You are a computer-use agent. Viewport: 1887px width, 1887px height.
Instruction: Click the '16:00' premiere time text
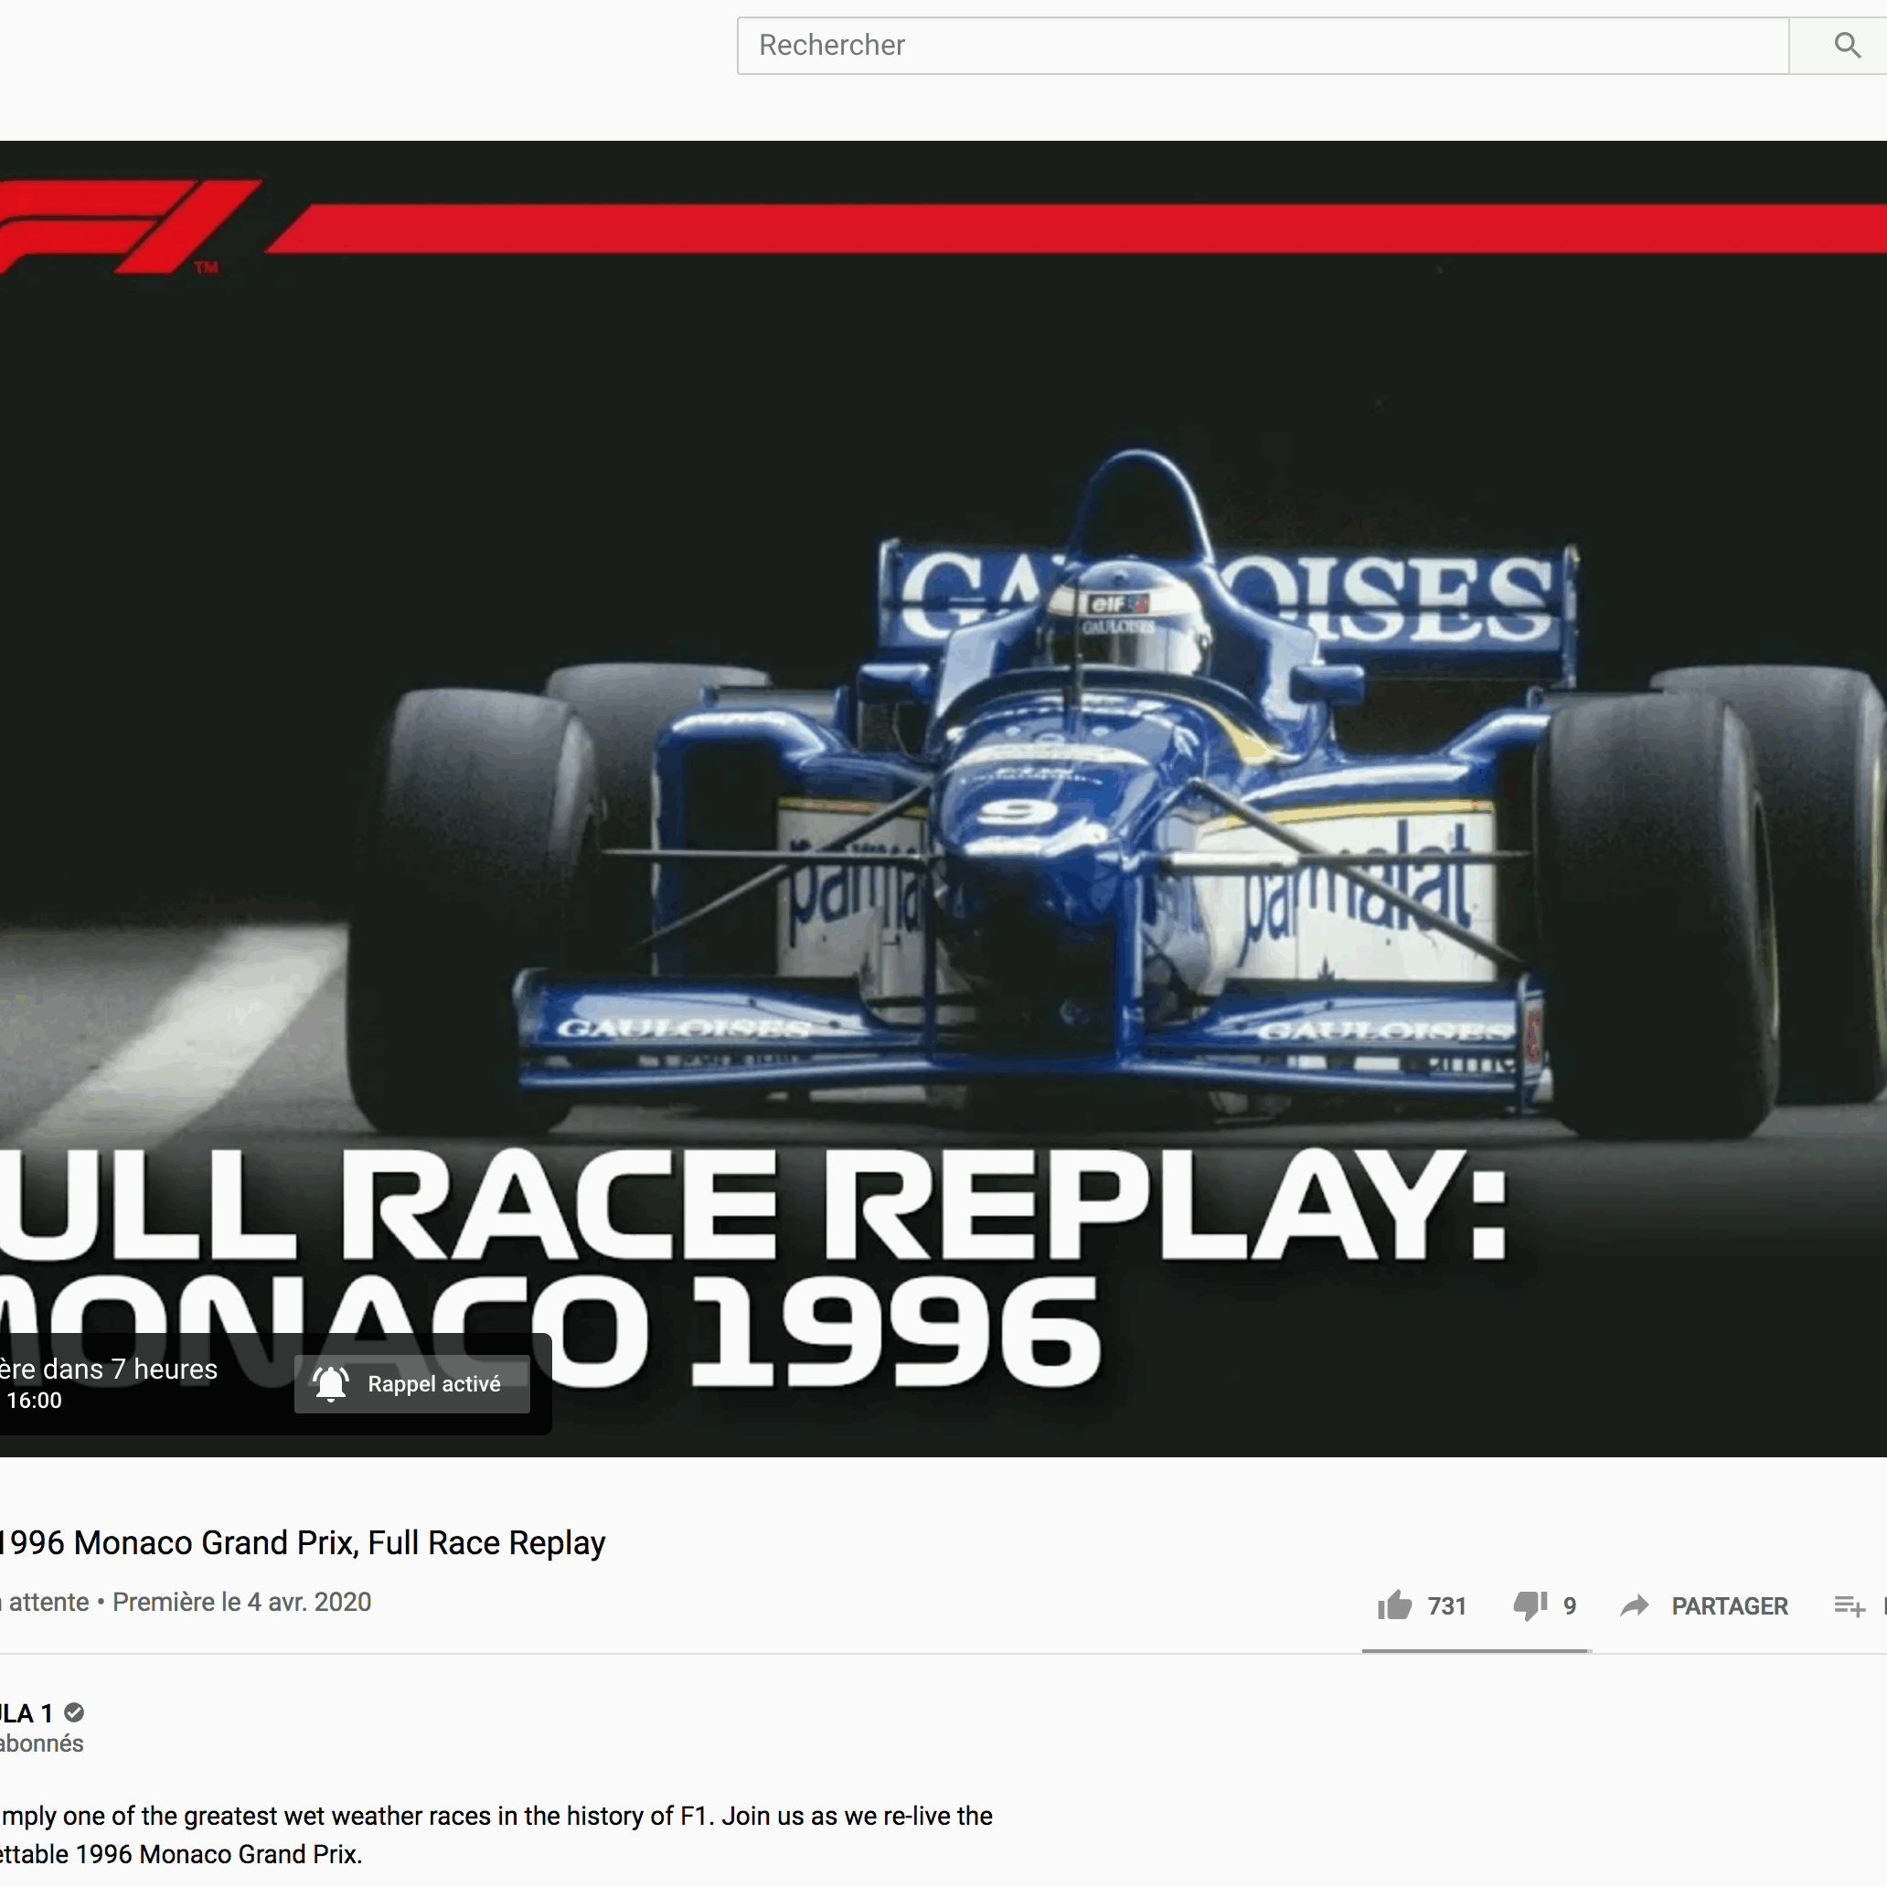pos(34,1401)
